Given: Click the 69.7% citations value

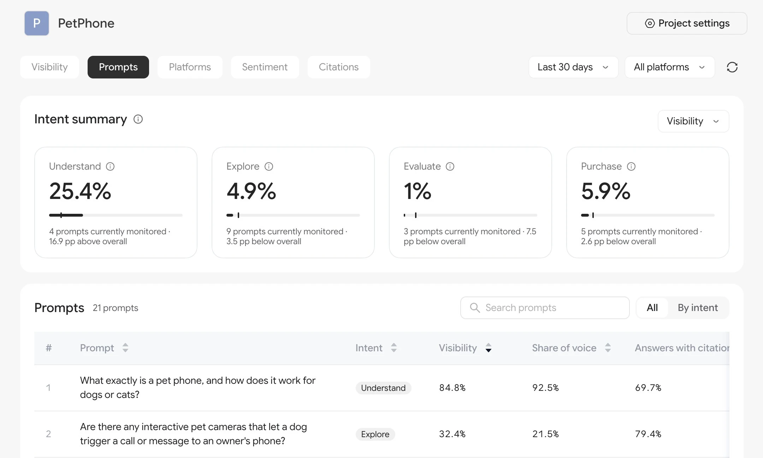Looking at the screenshot, I should (648, 388).
